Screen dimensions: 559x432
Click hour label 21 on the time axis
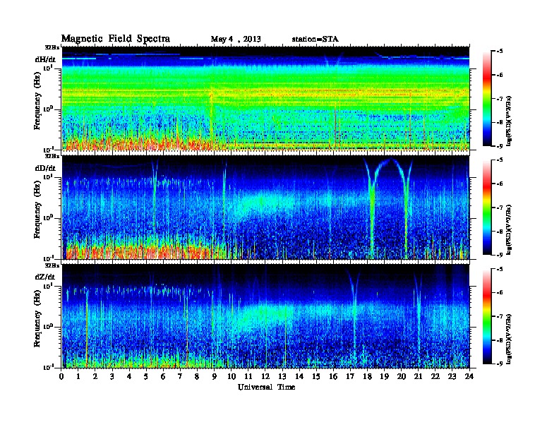click(x=418, y=376)
